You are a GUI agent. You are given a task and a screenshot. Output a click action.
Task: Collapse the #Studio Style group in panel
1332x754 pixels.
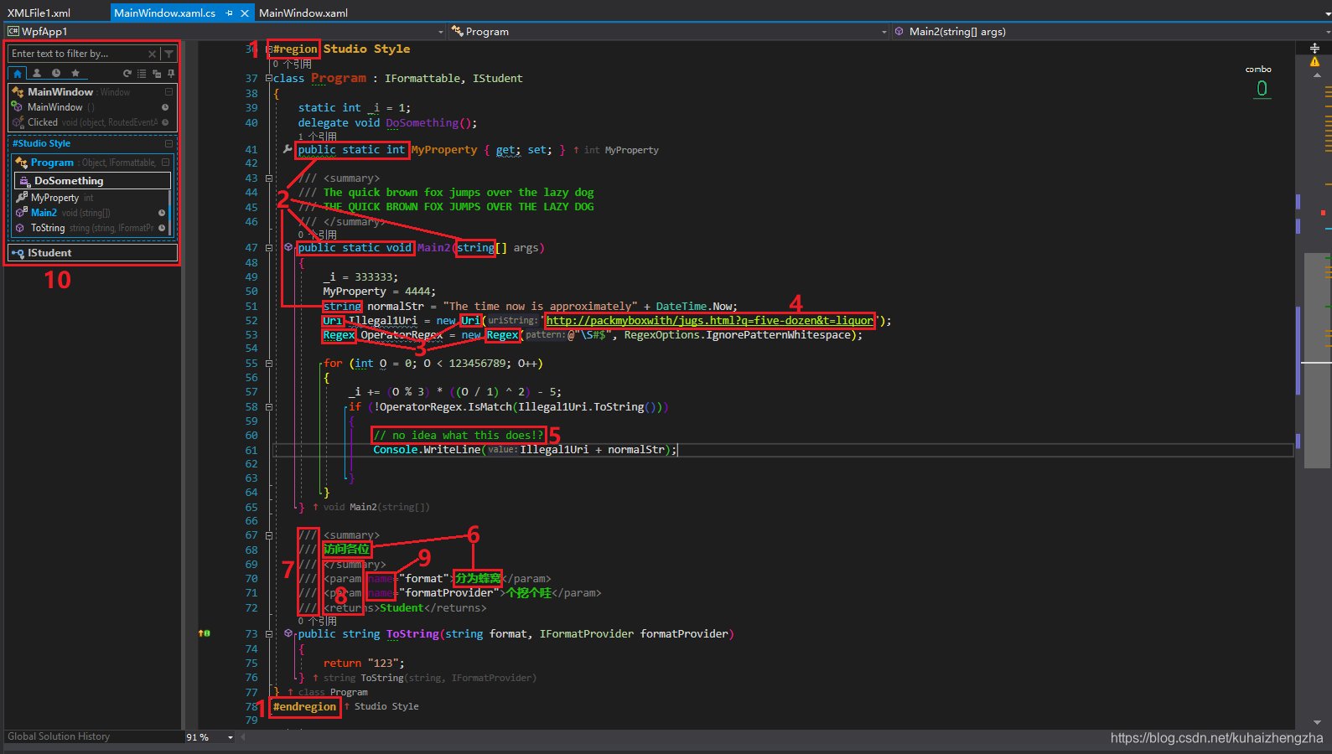pos(168,143)
